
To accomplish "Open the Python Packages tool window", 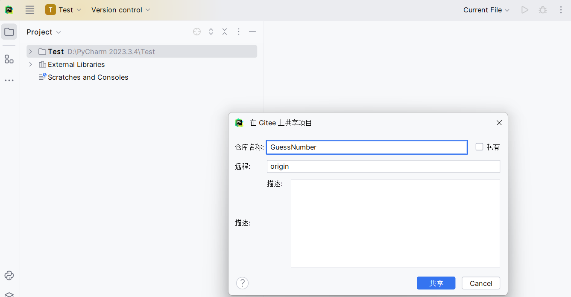I will (x=9, y=275).
